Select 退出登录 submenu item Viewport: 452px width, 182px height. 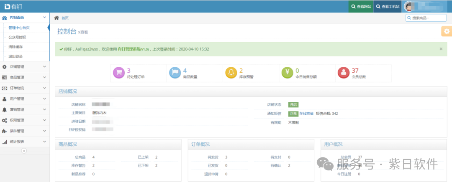[x=15, y=57]
